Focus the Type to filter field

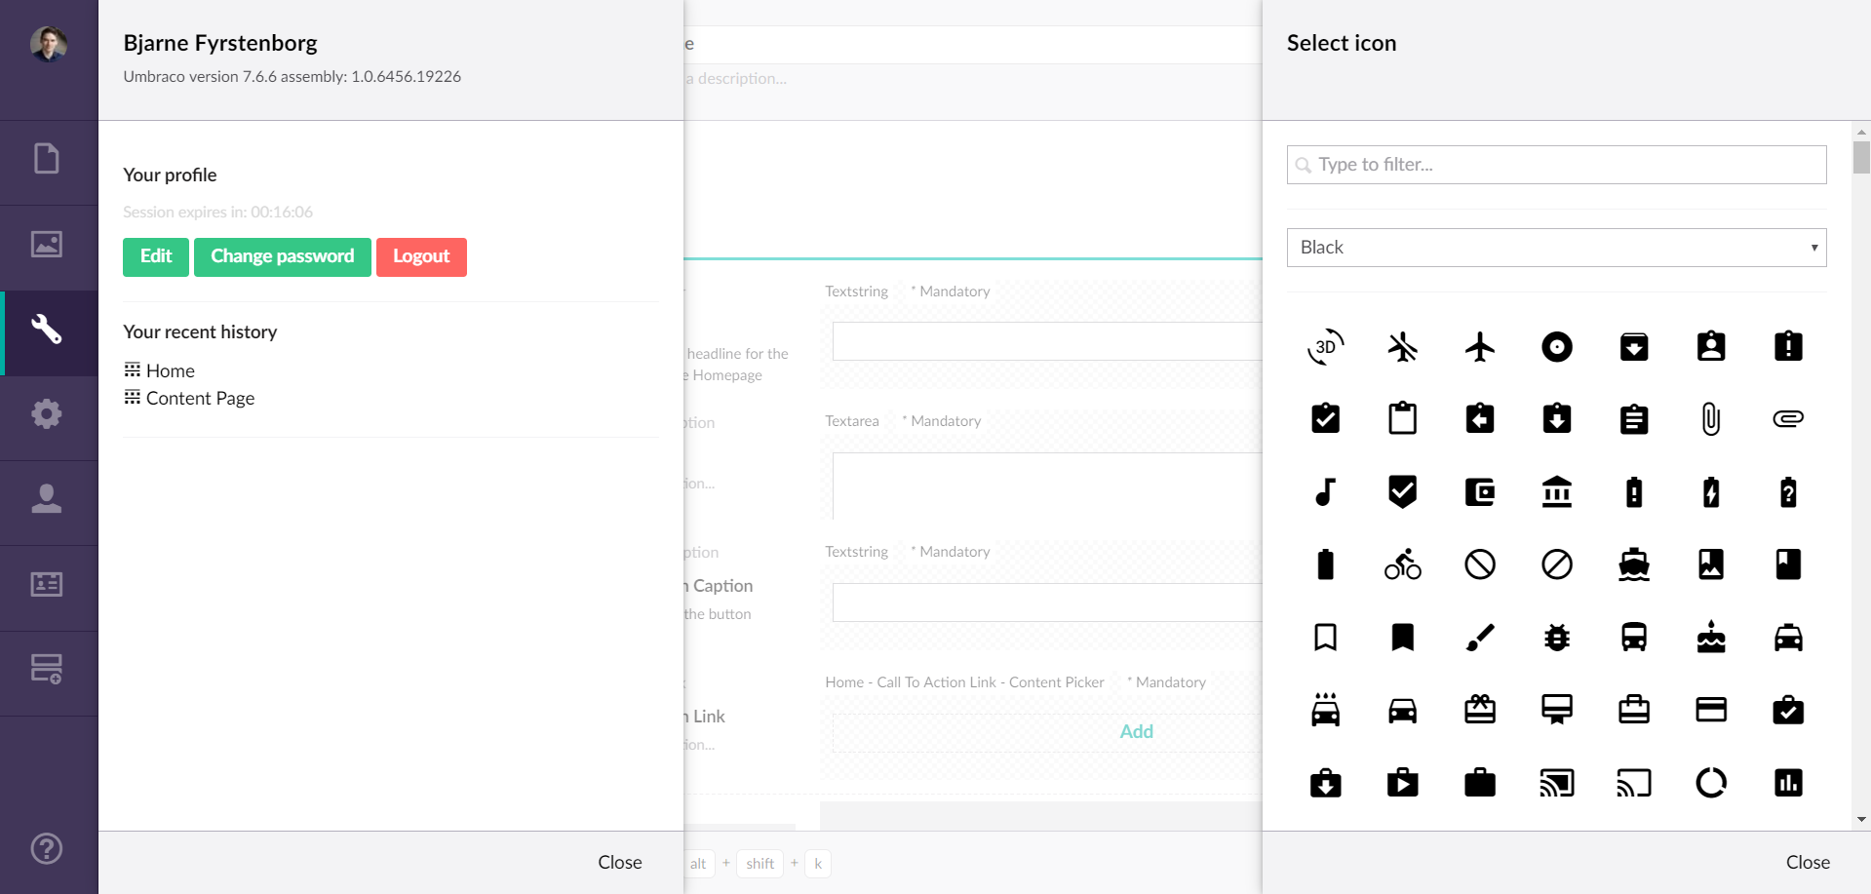tap(1556, 165)
